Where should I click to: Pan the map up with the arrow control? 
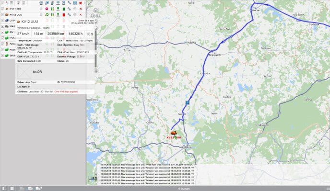(95, 11)
